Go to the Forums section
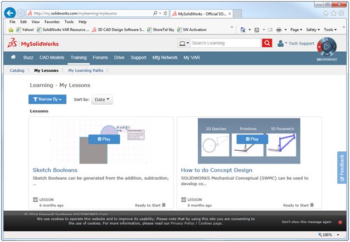This screenshot has height=242, width=350. tap(100, 57)
